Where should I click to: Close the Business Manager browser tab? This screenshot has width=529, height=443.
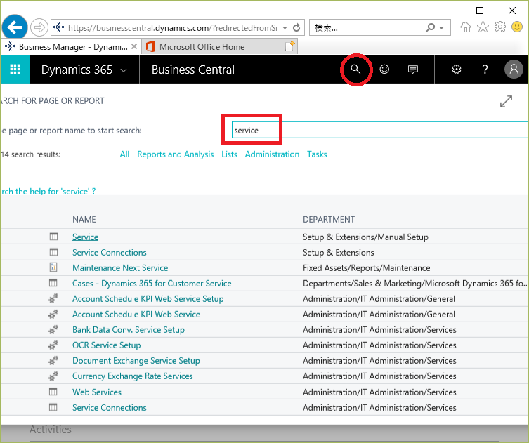[x=134, y=46]
